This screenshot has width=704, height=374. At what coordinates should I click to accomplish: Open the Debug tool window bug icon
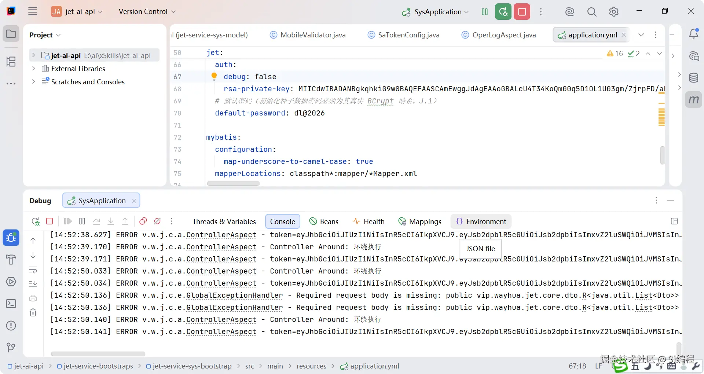click(x=11, y=238)
